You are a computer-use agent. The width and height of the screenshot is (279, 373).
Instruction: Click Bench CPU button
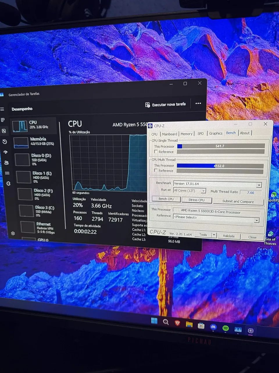[x=166, y=199]
